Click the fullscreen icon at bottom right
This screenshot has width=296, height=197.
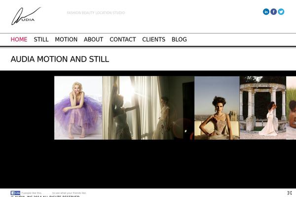290,193
